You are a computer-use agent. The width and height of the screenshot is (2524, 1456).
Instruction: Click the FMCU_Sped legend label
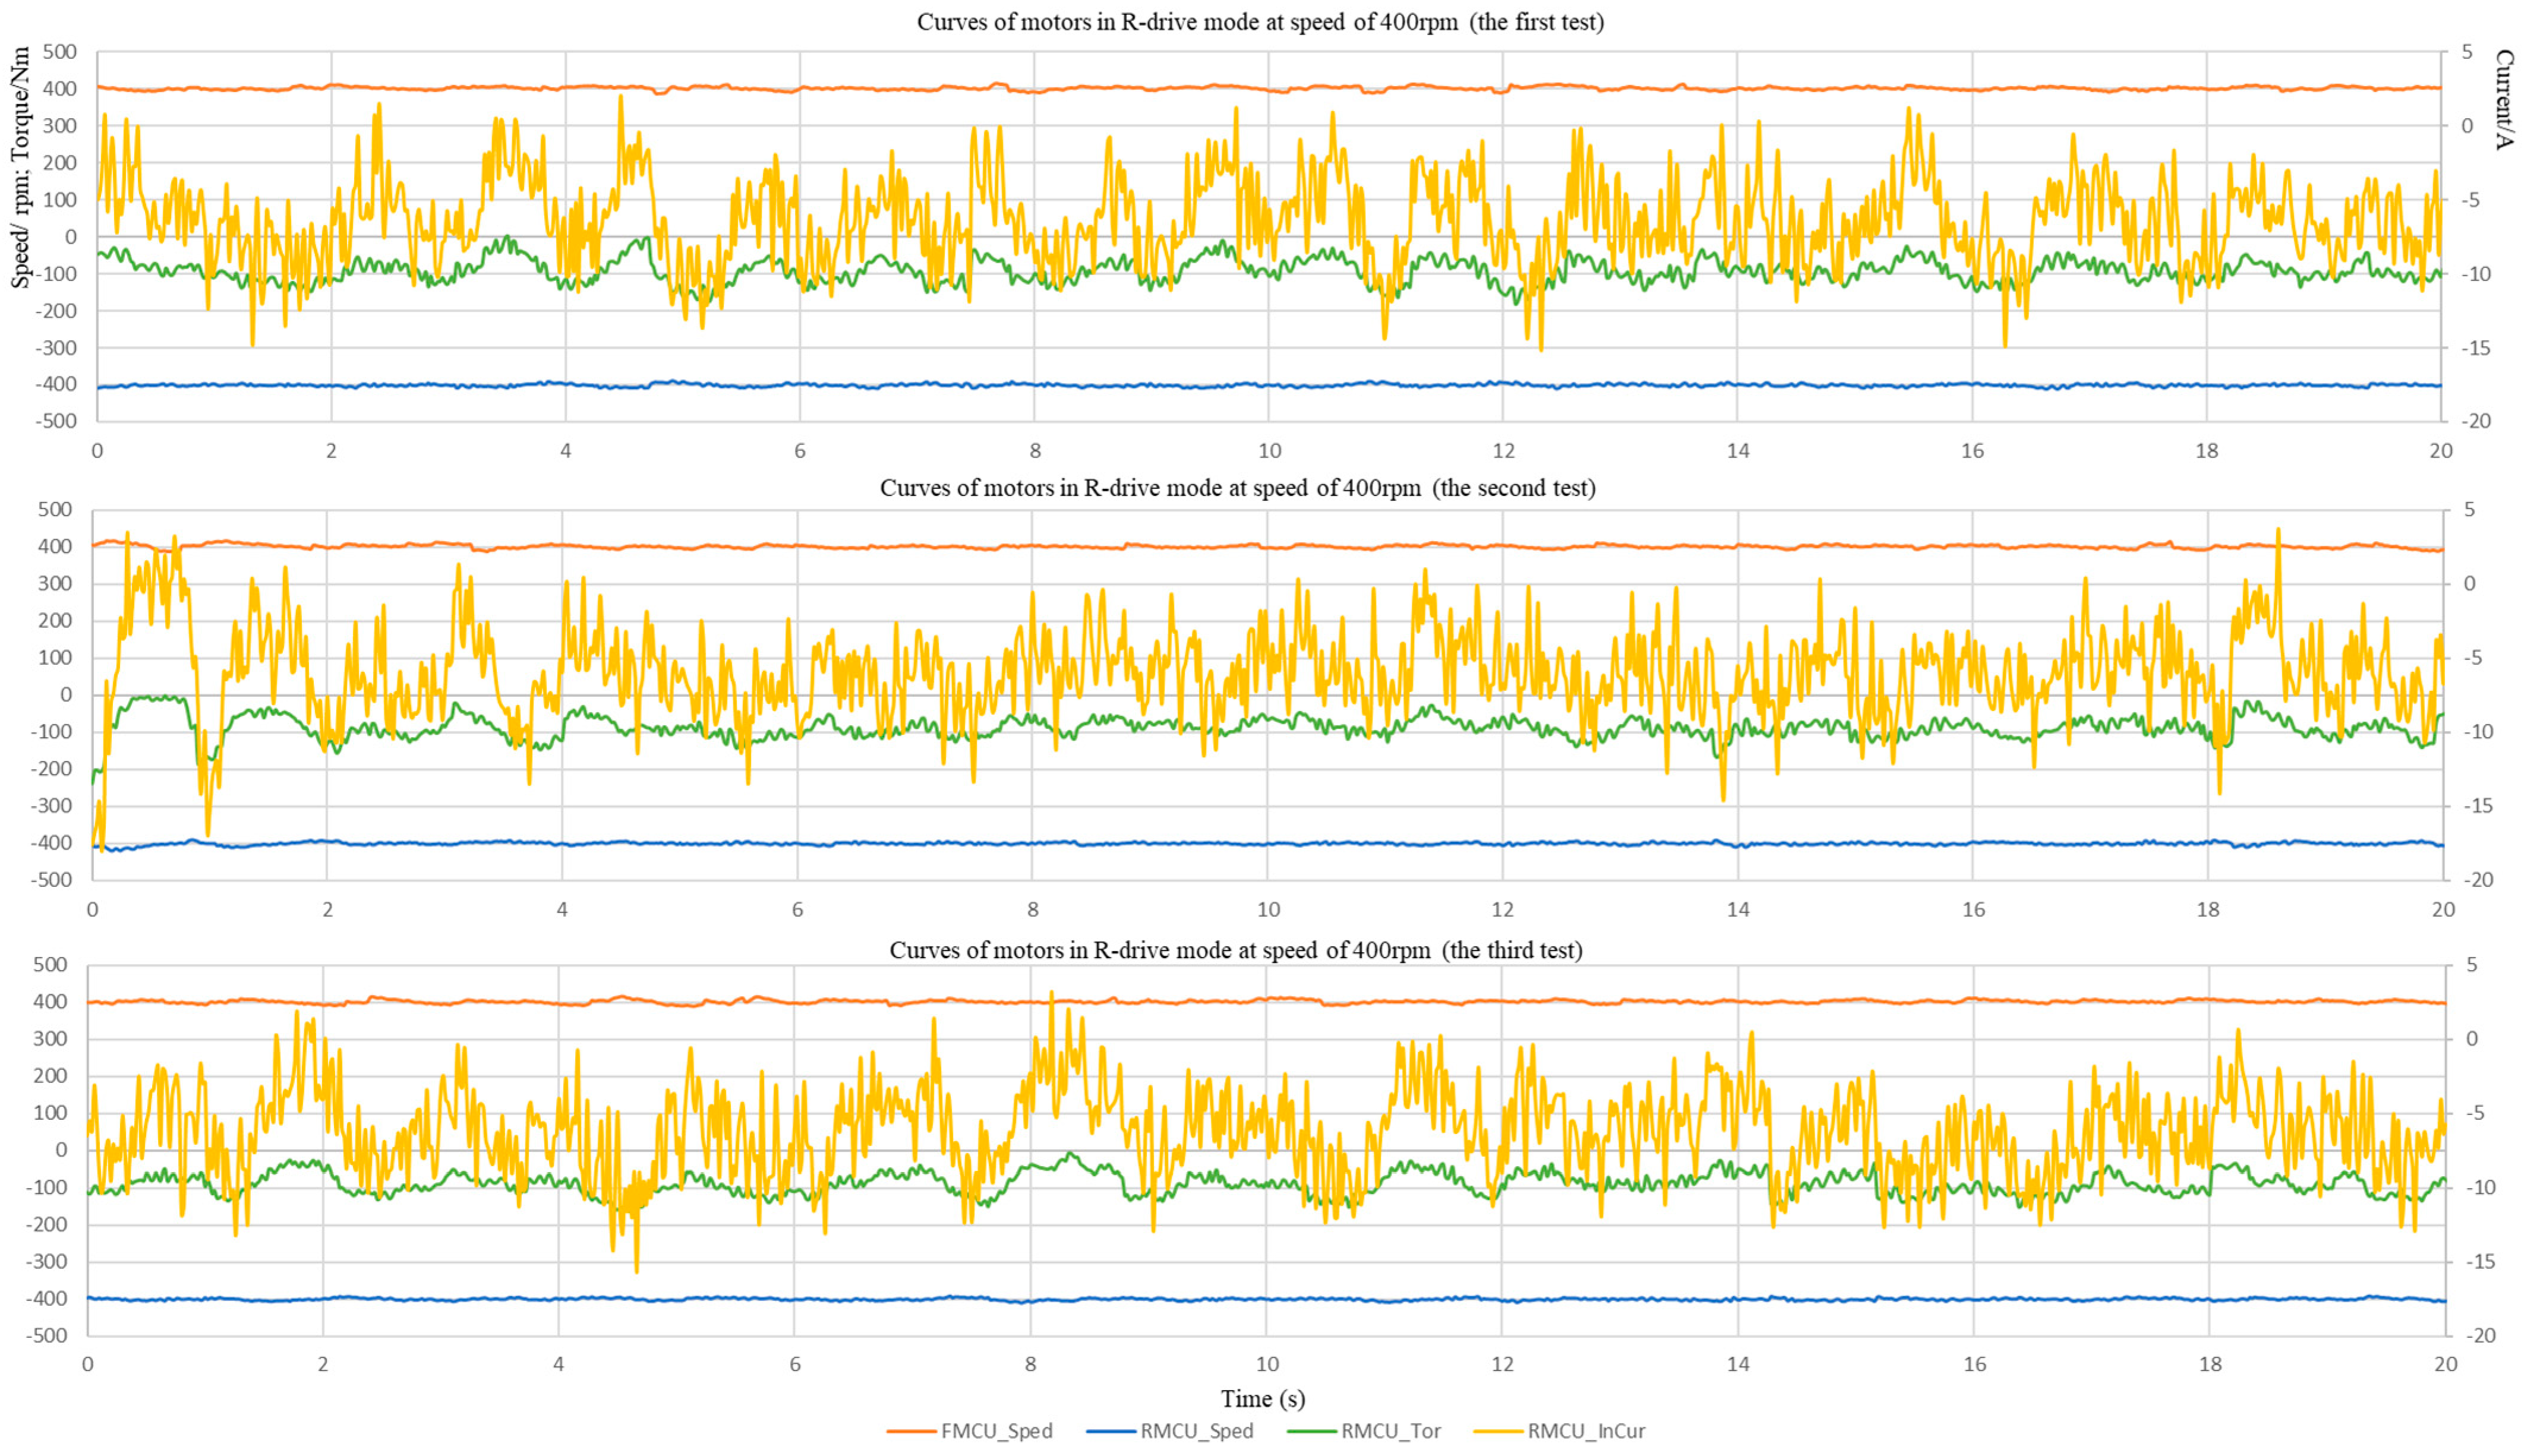[x=996, y=1431]
